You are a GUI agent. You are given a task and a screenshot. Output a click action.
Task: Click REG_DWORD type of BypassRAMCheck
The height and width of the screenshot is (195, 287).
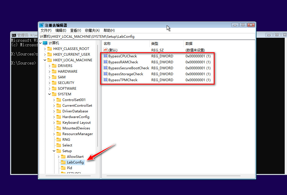162,62
